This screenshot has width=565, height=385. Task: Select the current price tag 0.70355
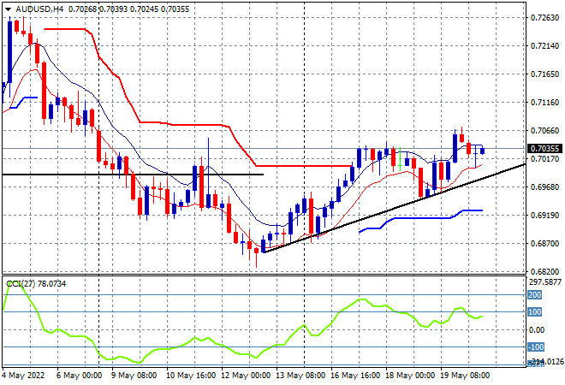click(x=544, y=148)
